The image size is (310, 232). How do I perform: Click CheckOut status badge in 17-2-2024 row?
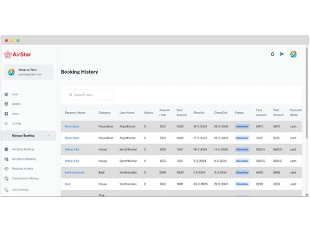click(x=242, y=138)
